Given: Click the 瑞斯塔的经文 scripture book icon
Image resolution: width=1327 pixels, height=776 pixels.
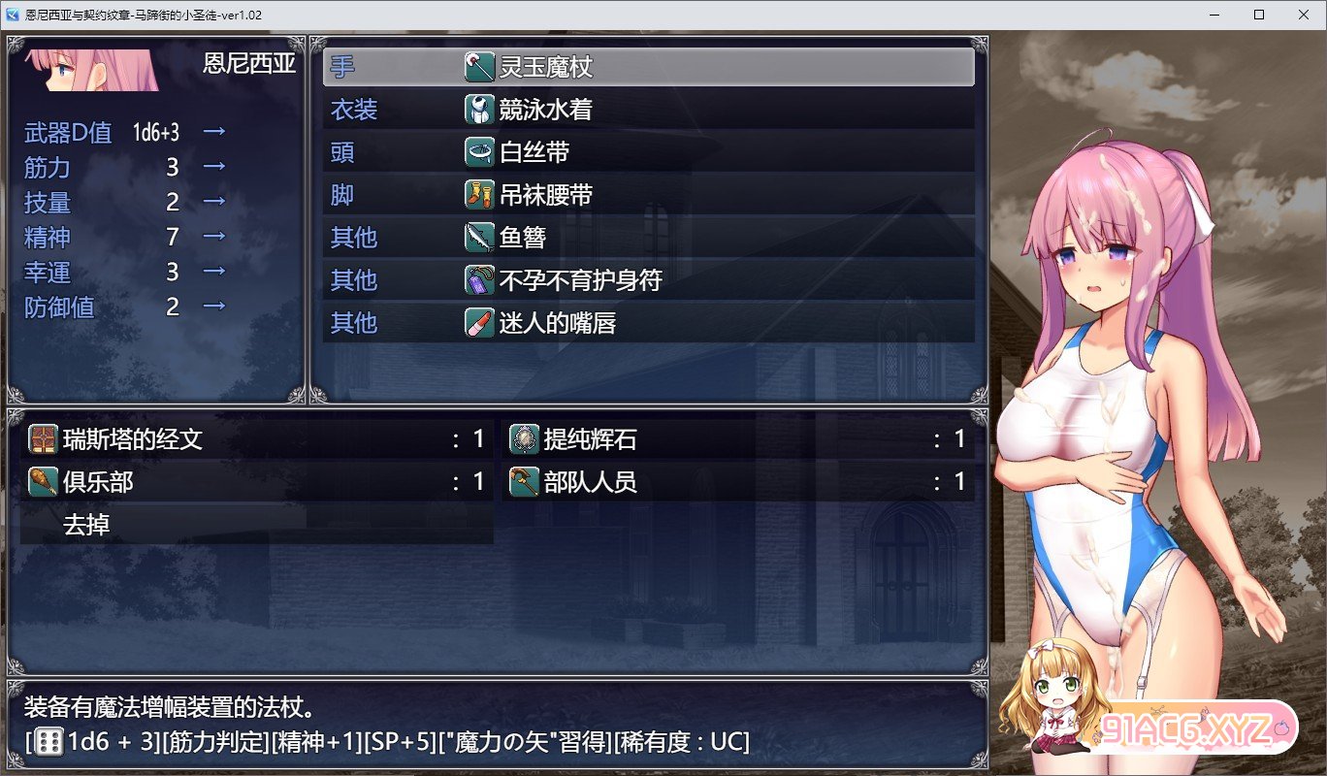Looking at the screenshot, I should coord(44,439).
